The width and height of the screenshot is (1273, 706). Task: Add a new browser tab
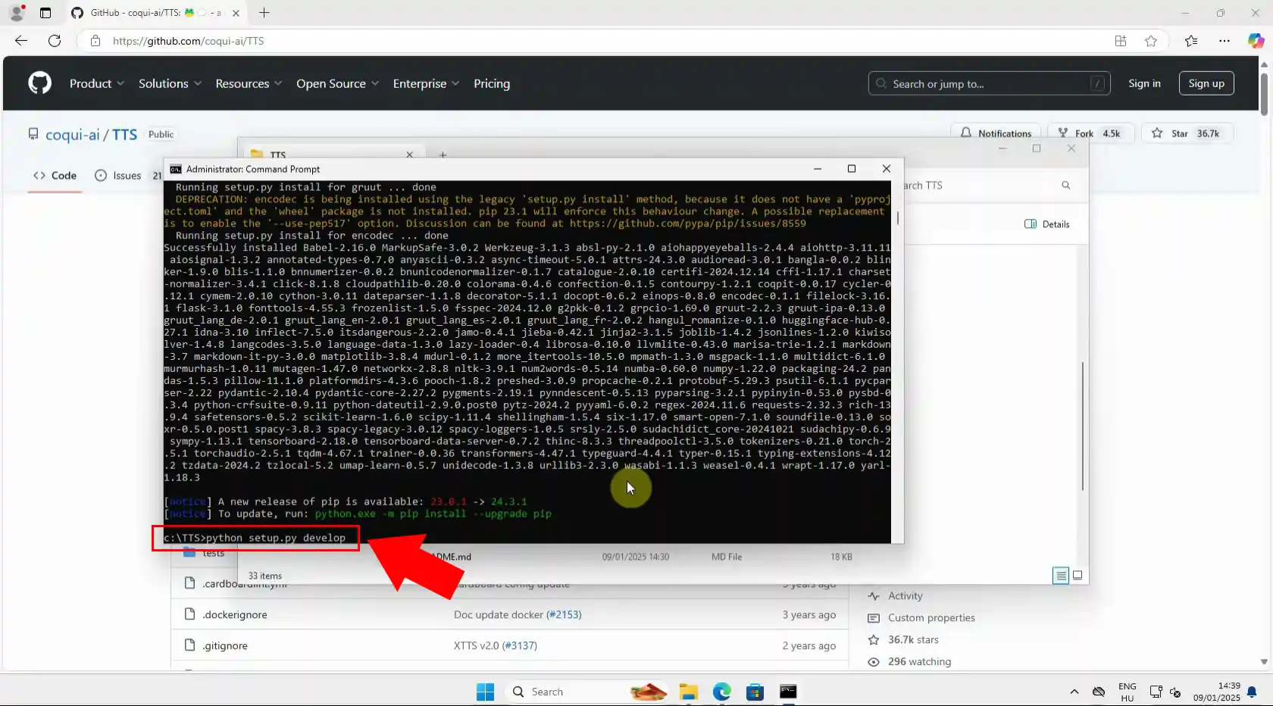264,13
